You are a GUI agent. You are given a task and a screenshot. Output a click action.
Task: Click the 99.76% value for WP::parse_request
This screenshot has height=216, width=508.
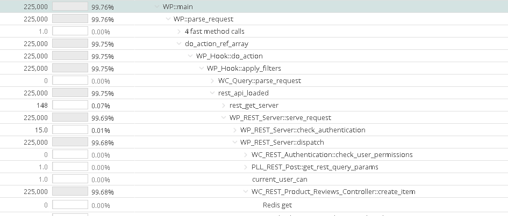pos(102,19)
